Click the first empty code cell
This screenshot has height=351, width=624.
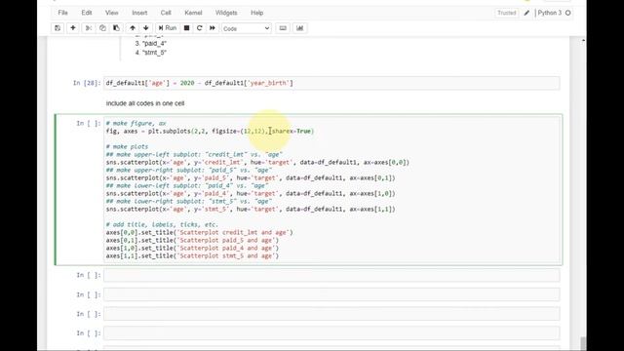click(331, 275)
